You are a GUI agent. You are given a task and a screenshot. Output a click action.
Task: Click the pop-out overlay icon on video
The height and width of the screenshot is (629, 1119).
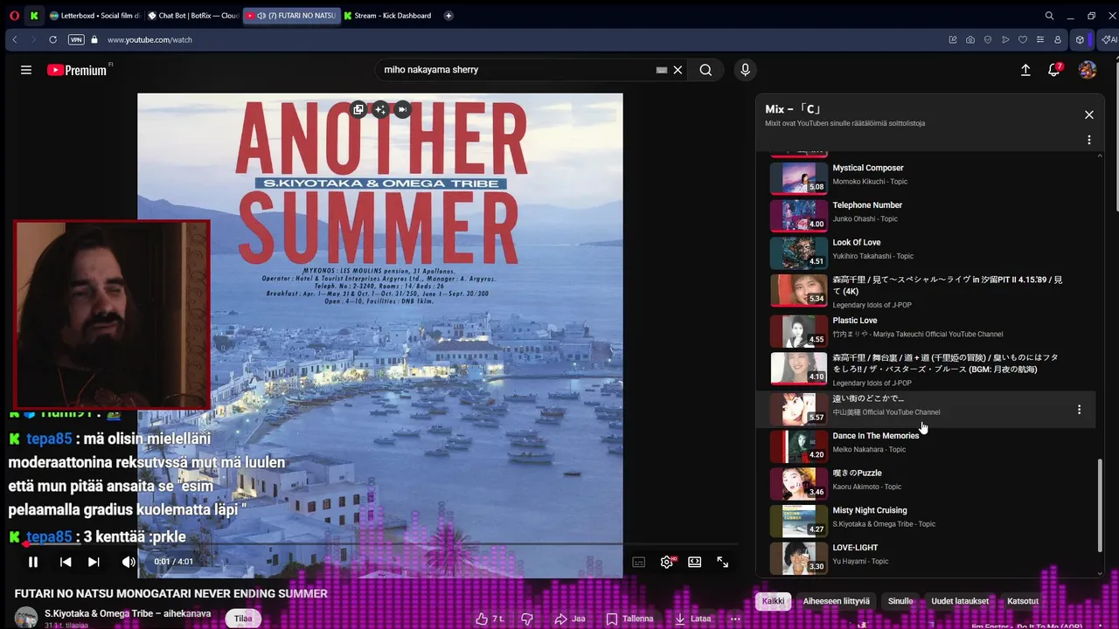click(358, 109)
